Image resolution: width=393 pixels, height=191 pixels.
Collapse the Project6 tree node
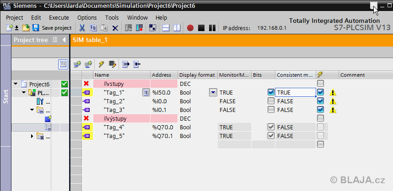[x=16, y=84]
